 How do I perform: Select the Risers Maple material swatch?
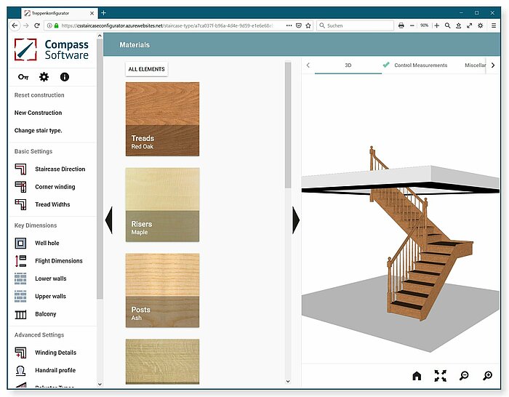[x=162, y=204]
